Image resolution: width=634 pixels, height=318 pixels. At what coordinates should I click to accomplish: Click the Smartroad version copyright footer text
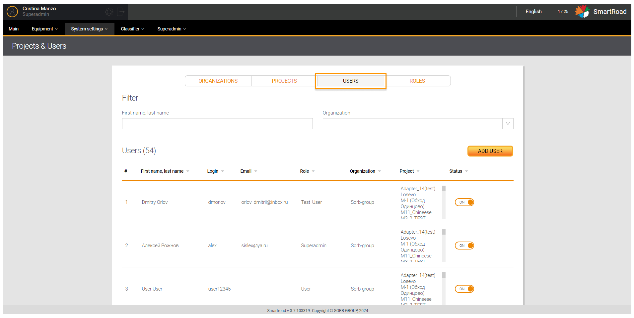pyautogui.click(x=317, y=311)
